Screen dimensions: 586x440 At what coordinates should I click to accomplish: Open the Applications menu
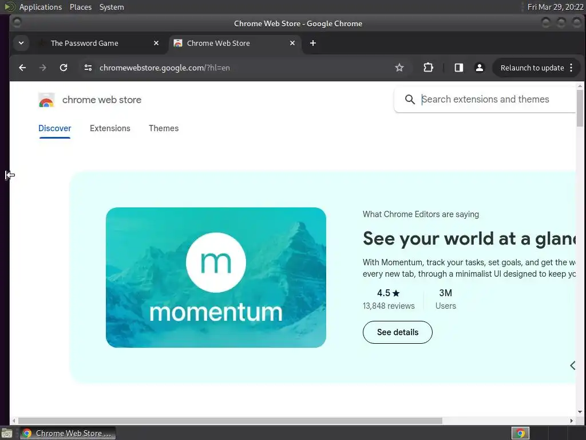(41, 7)
